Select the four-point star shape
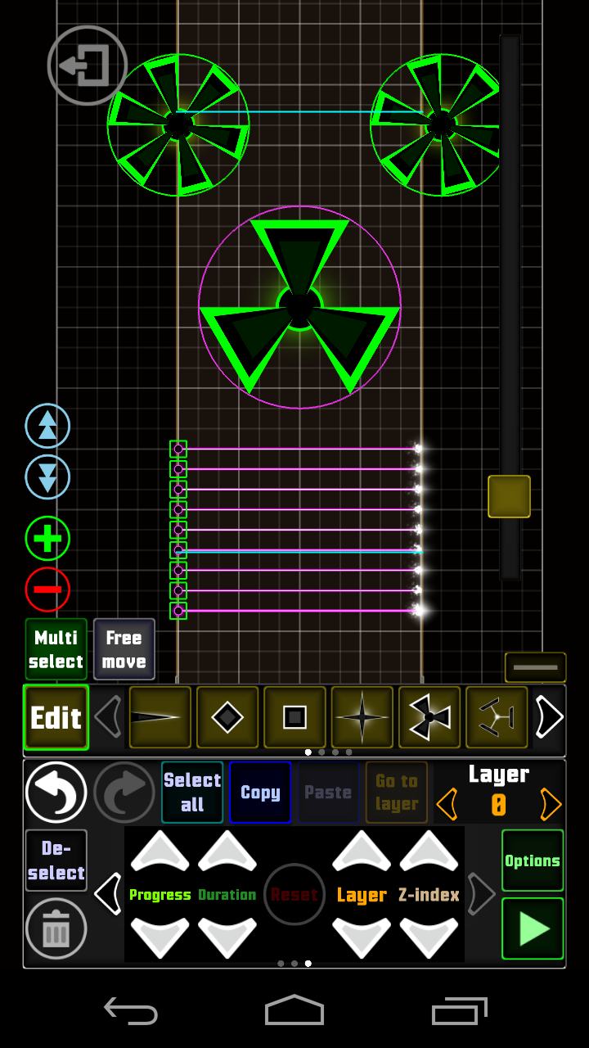The image size is (589, 1048). coord(362,718)
